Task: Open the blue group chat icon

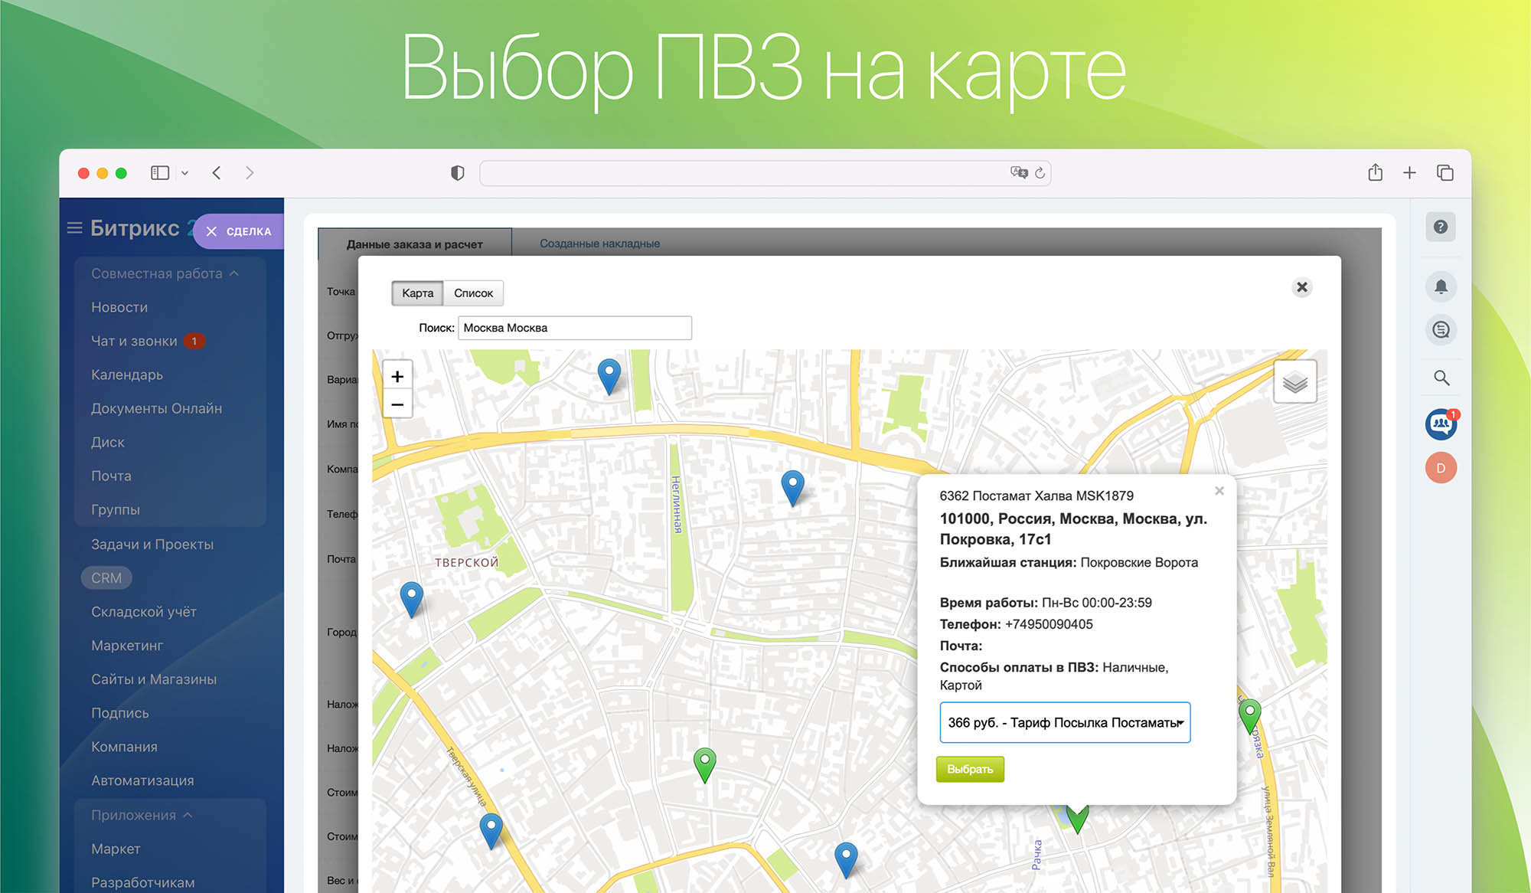Action: (x=1441, y=424)
